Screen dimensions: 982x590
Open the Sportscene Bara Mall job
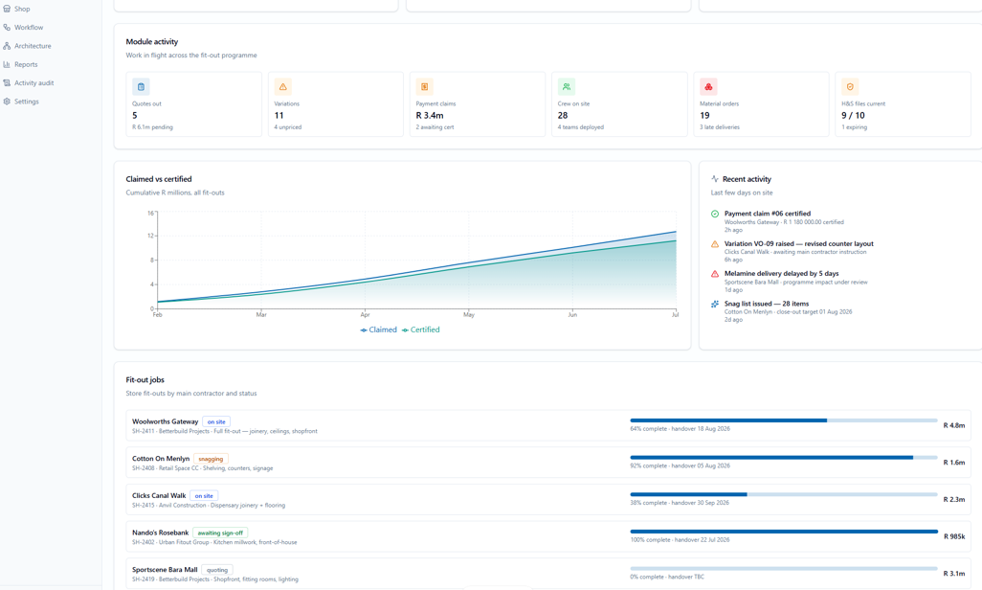coord(548,574)
